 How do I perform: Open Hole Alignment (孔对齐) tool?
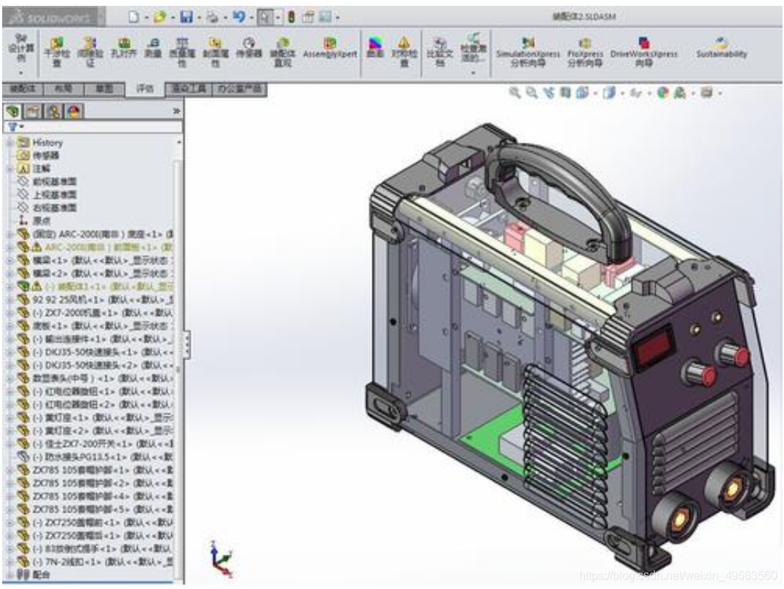pyautogui.click(x=123, y=48)
